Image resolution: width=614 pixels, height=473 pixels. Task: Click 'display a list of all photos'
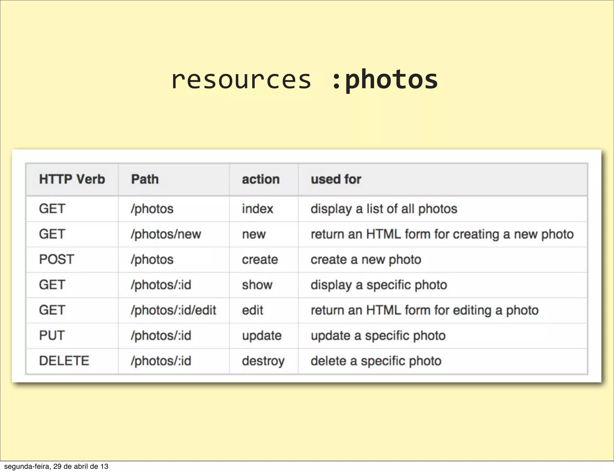[x=384, y=209]
